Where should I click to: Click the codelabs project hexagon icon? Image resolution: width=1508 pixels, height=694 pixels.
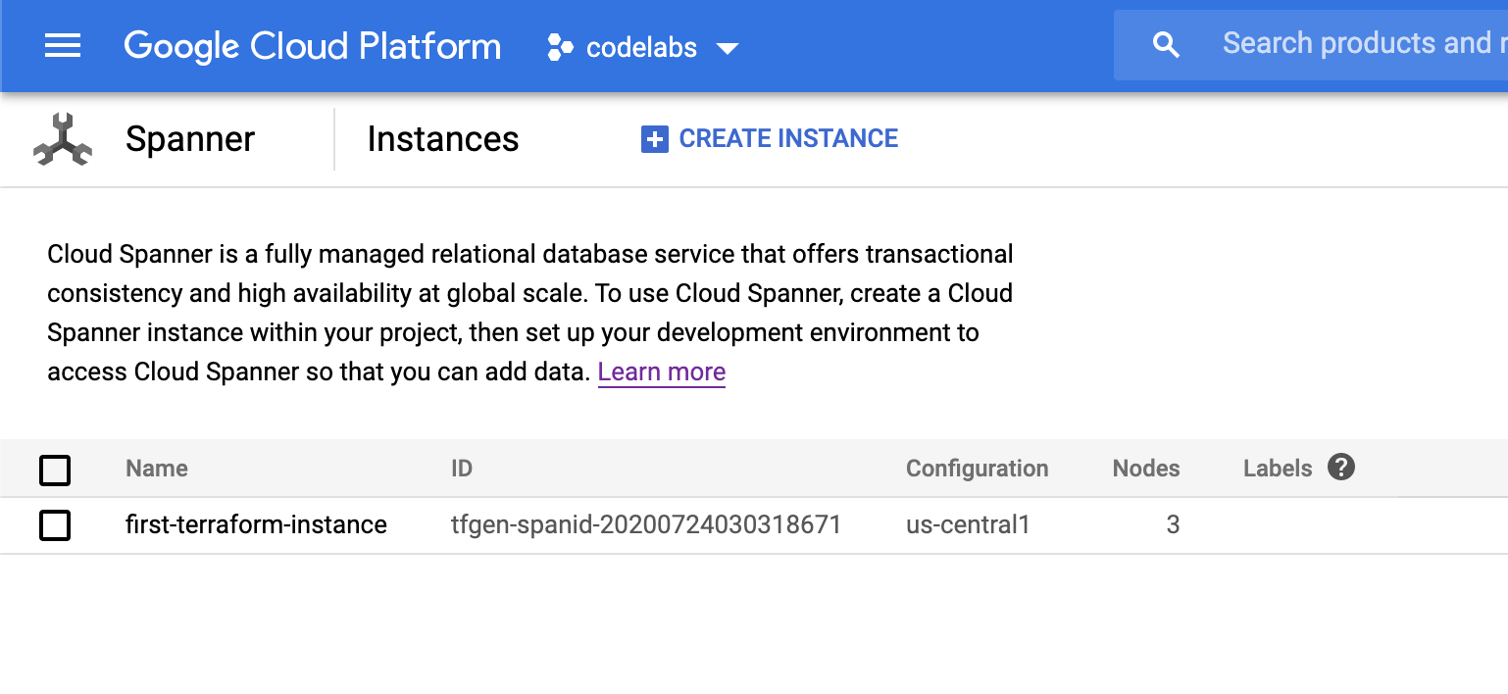coord(560,47)
